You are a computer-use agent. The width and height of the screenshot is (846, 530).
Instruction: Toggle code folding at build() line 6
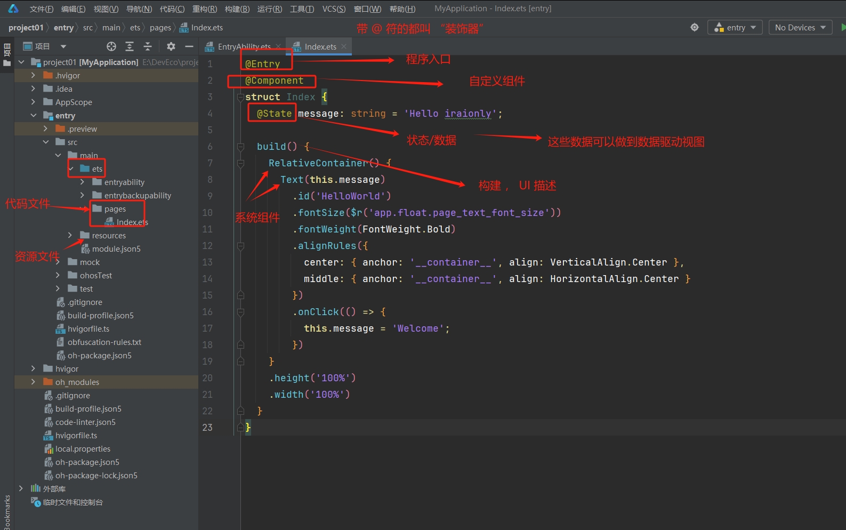240,147
